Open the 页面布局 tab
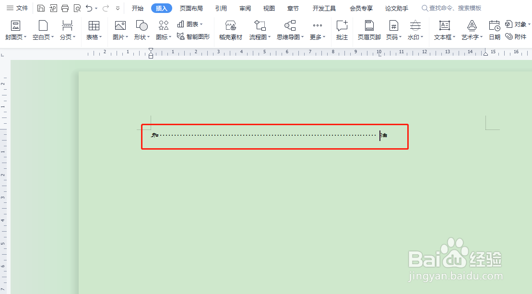 click(191, 8)
